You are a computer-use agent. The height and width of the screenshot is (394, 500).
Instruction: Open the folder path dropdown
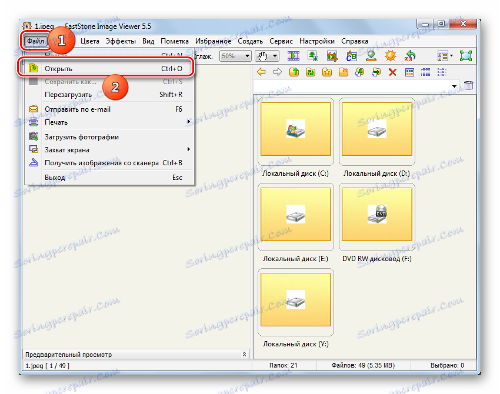point(454,85)
